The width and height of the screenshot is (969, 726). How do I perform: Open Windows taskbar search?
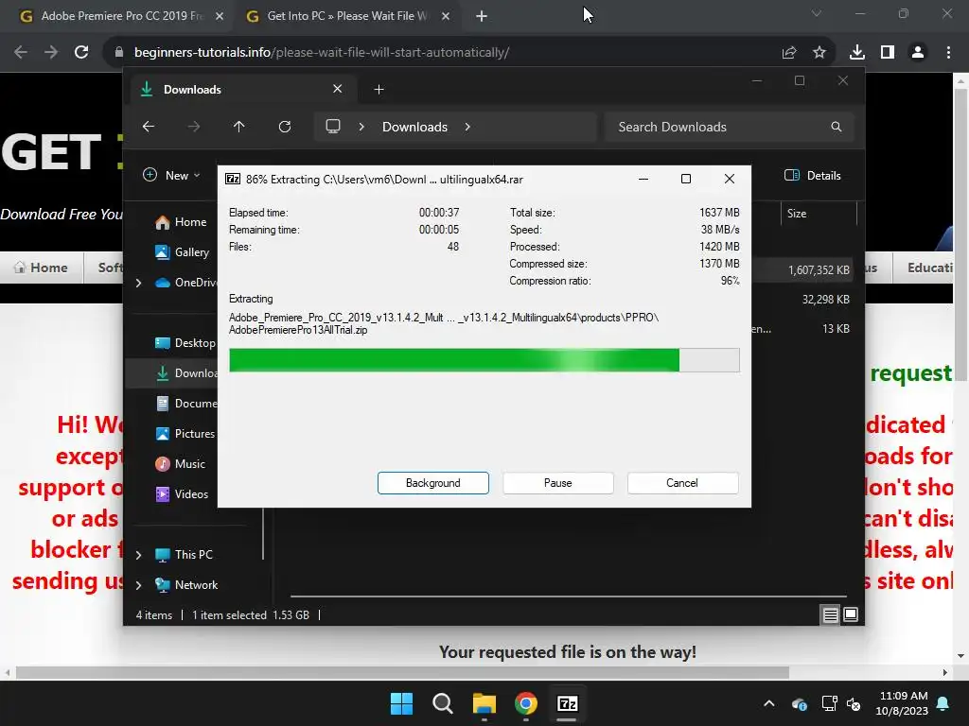tap(443, 703)
